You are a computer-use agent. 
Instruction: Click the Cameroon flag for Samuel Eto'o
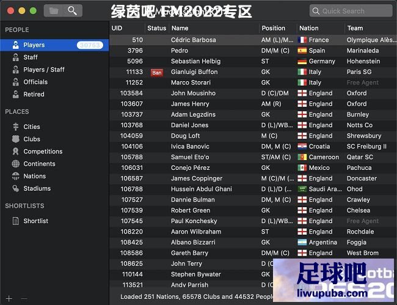(302, 157)
